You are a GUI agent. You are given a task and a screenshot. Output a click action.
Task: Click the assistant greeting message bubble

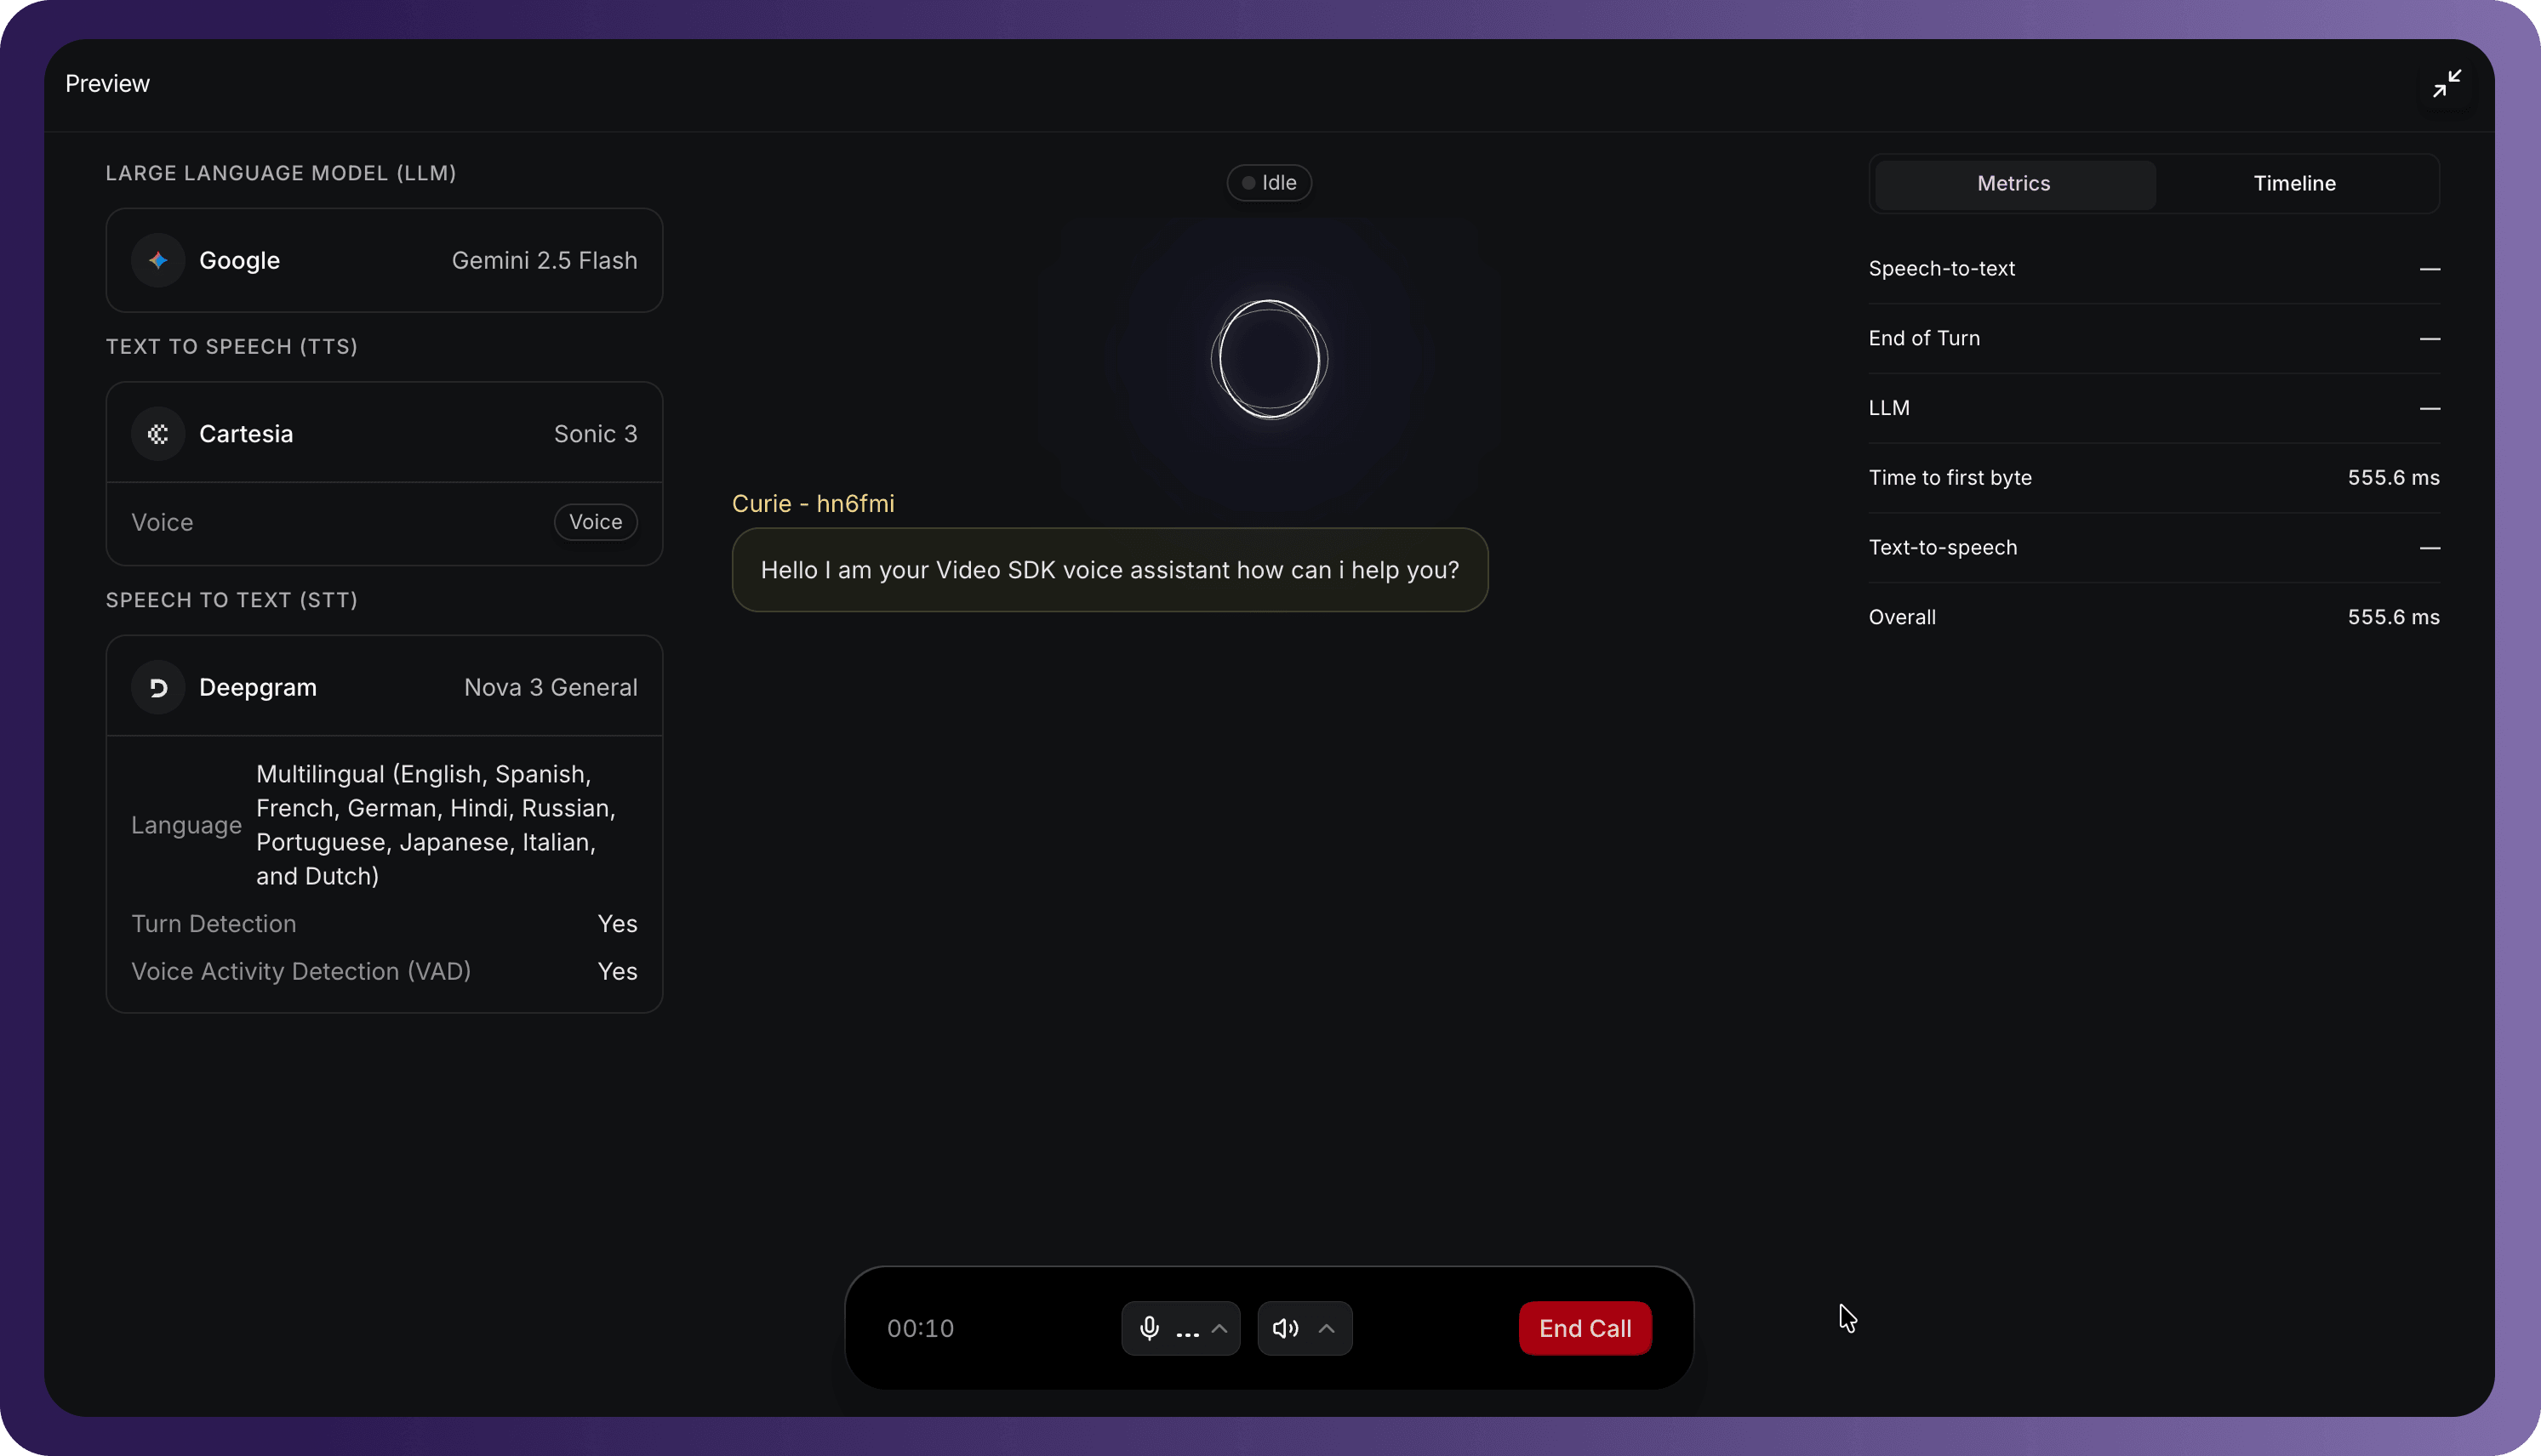tap(1110, 570)
